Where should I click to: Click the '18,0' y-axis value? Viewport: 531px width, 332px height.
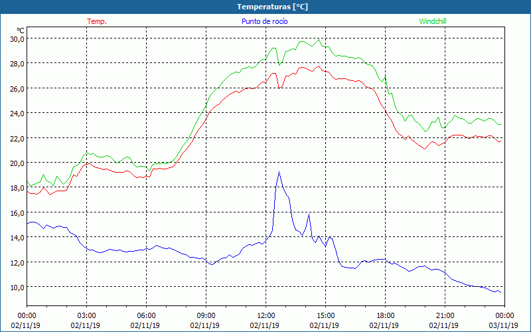point(17,188)
